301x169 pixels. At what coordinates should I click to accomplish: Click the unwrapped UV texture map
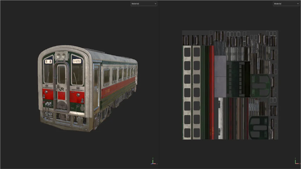[x=230, y=85]
